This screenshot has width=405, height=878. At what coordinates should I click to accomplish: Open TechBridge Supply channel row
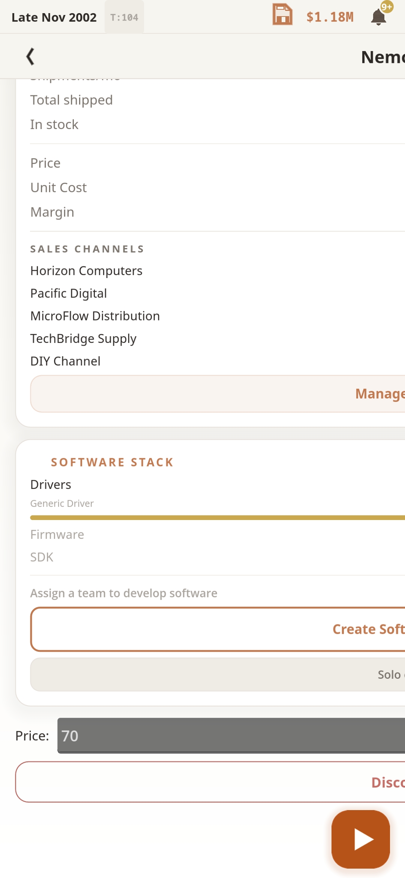(x=83, y=338)
